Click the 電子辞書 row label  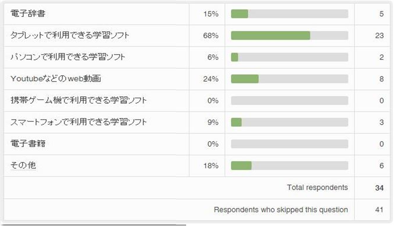[x=29, y=14]
